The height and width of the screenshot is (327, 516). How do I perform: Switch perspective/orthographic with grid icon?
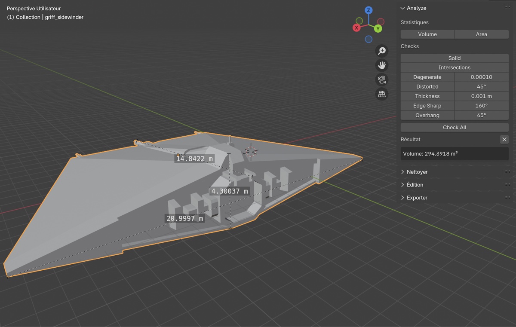pos(381,94)
